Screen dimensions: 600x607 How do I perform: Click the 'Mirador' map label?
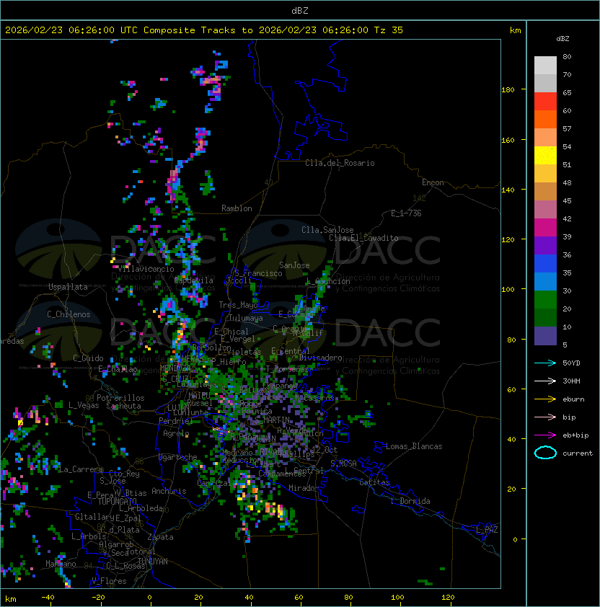pos(304,488)
